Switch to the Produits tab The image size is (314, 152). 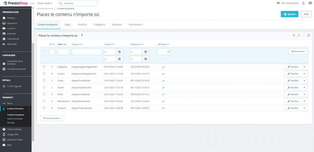[x=82, y=25]
